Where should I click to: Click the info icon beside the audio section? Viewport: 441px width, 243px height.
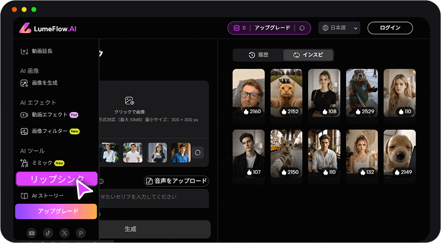click(x=102, y=181)
